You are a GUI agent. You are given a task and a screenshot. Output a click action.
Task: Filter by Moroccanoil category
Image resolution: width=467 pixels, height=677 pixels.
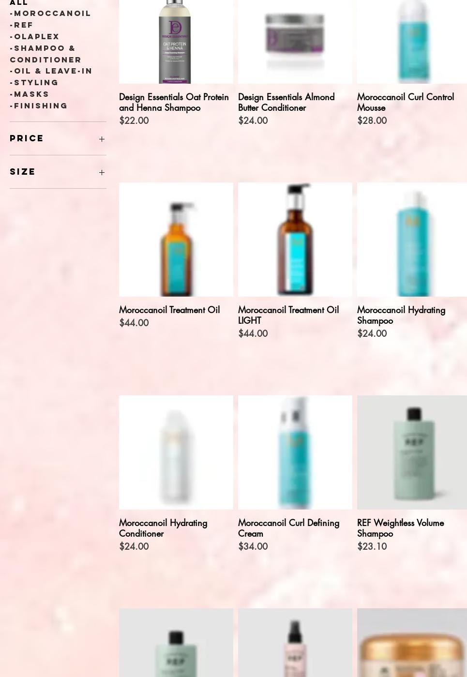(51, 13)
